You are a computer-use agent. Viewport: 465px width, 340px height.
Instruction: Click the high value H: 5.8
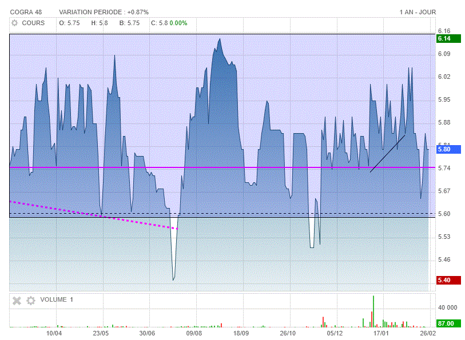tap(100, 23)
